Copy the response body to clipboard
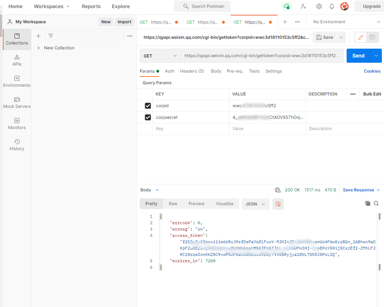 367,203
